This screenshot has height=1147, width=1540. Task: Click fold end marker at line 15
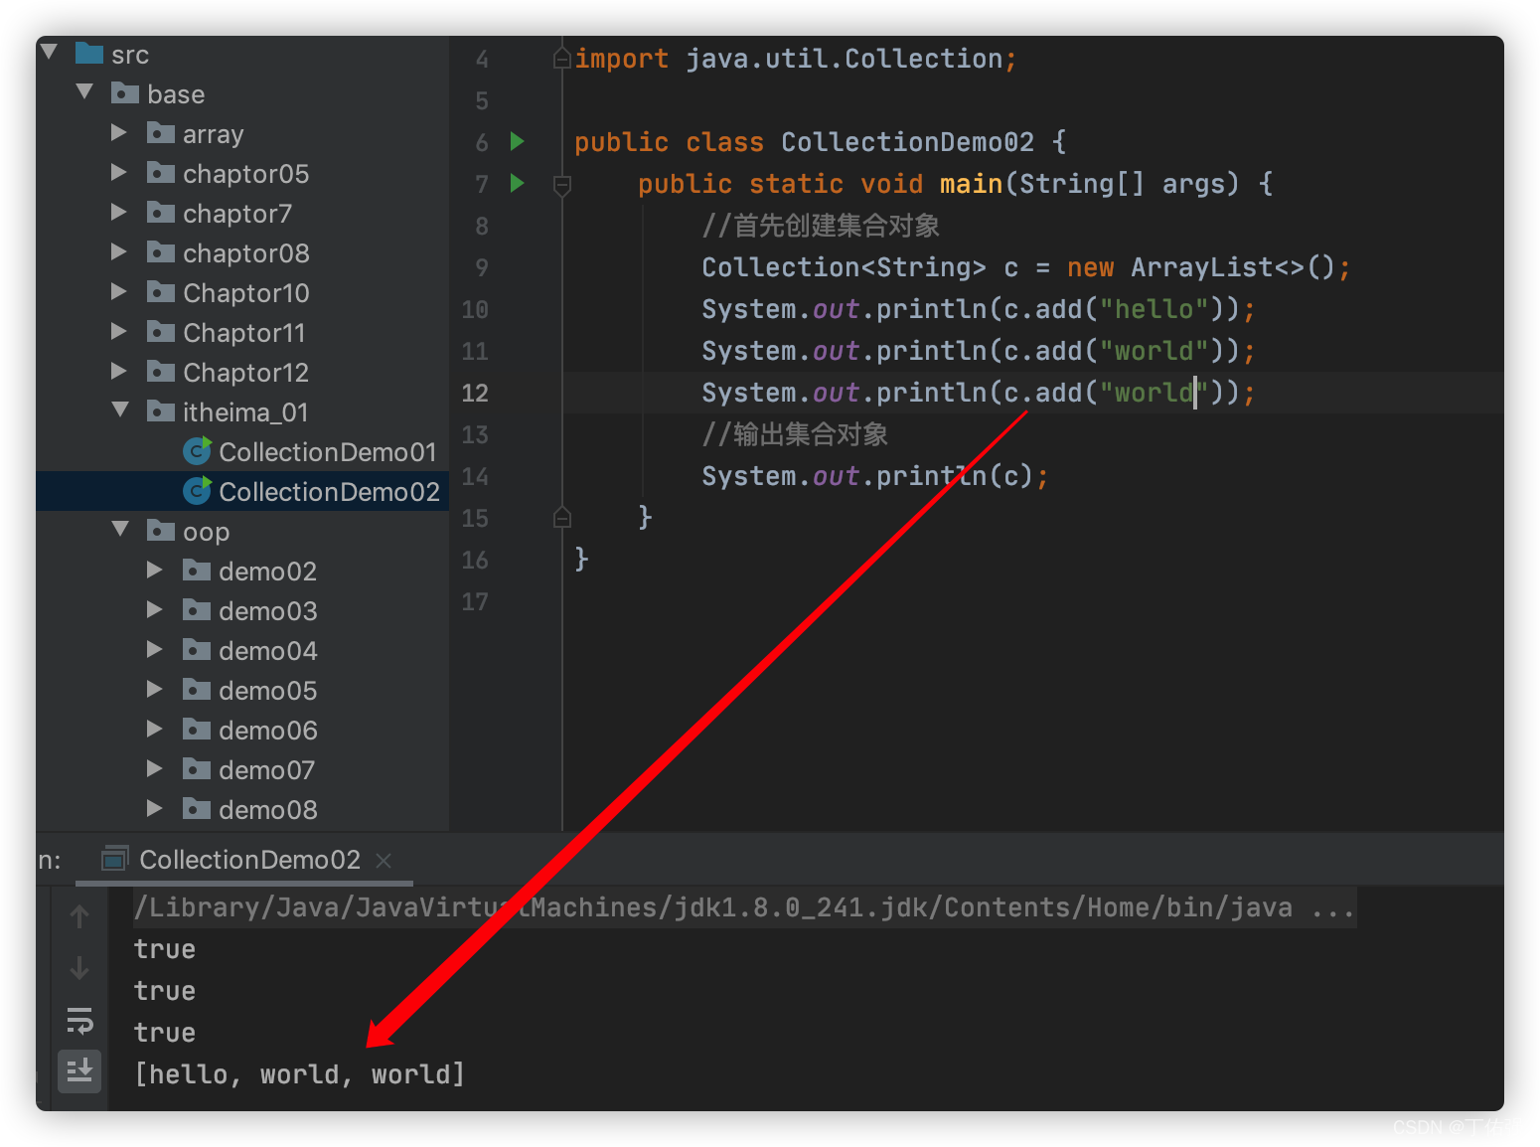[x=562, y=517]
